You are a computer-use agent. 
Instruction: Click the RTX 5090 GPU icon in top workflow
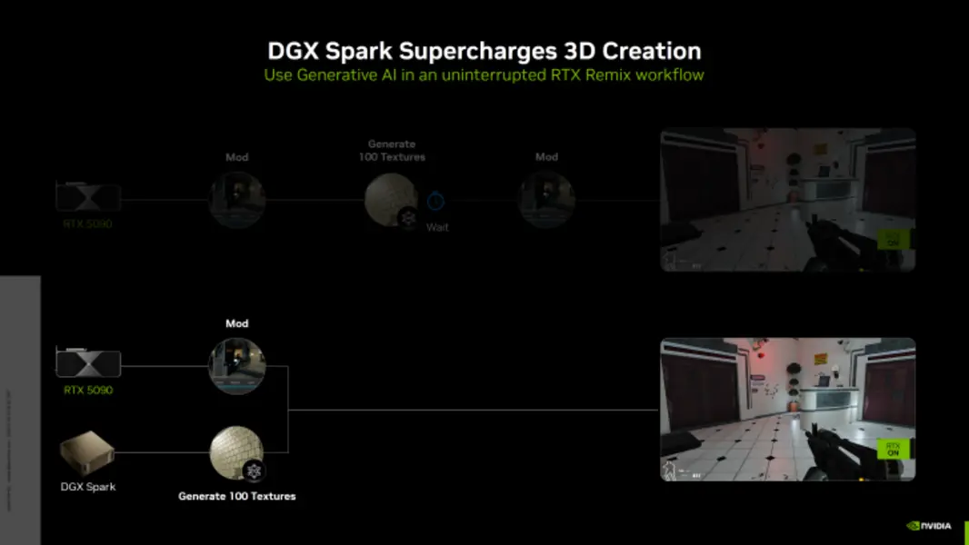(88, 195)
